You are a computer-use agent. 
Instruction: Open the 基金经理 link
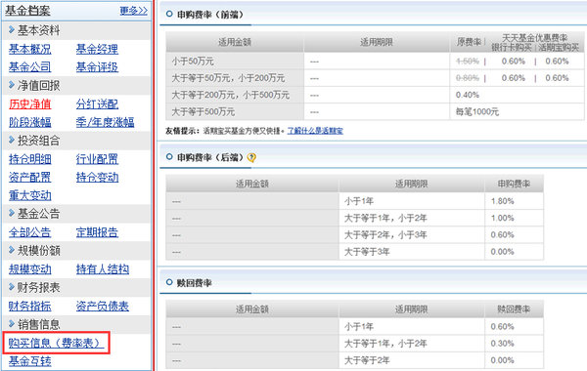click(x=97, y=49)
